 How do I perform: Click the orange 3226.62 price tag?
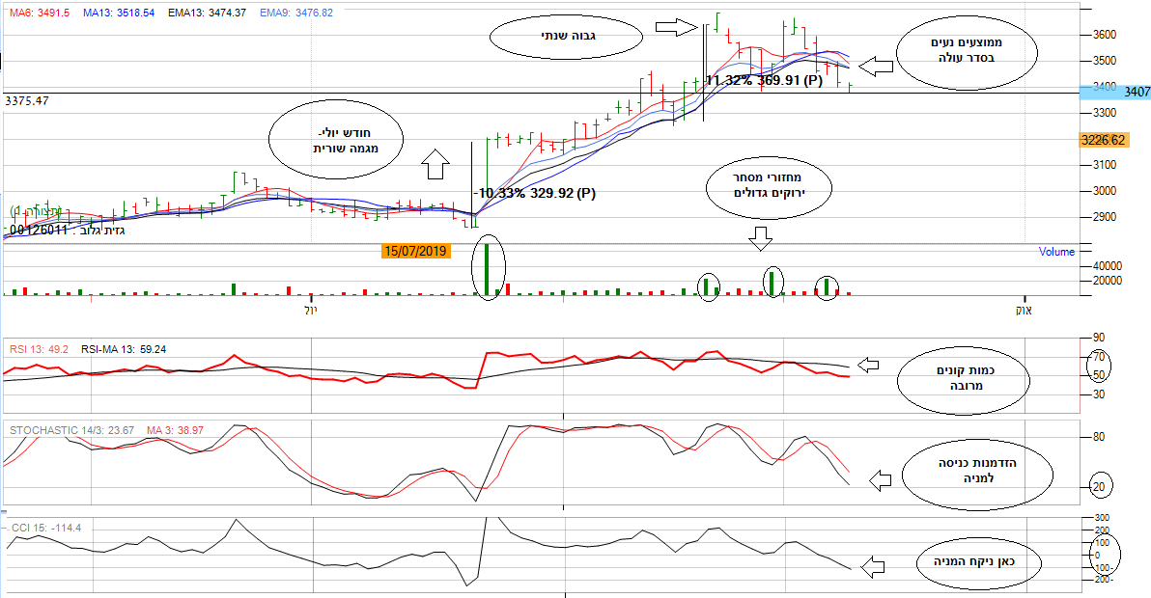tap(1105, 140)
